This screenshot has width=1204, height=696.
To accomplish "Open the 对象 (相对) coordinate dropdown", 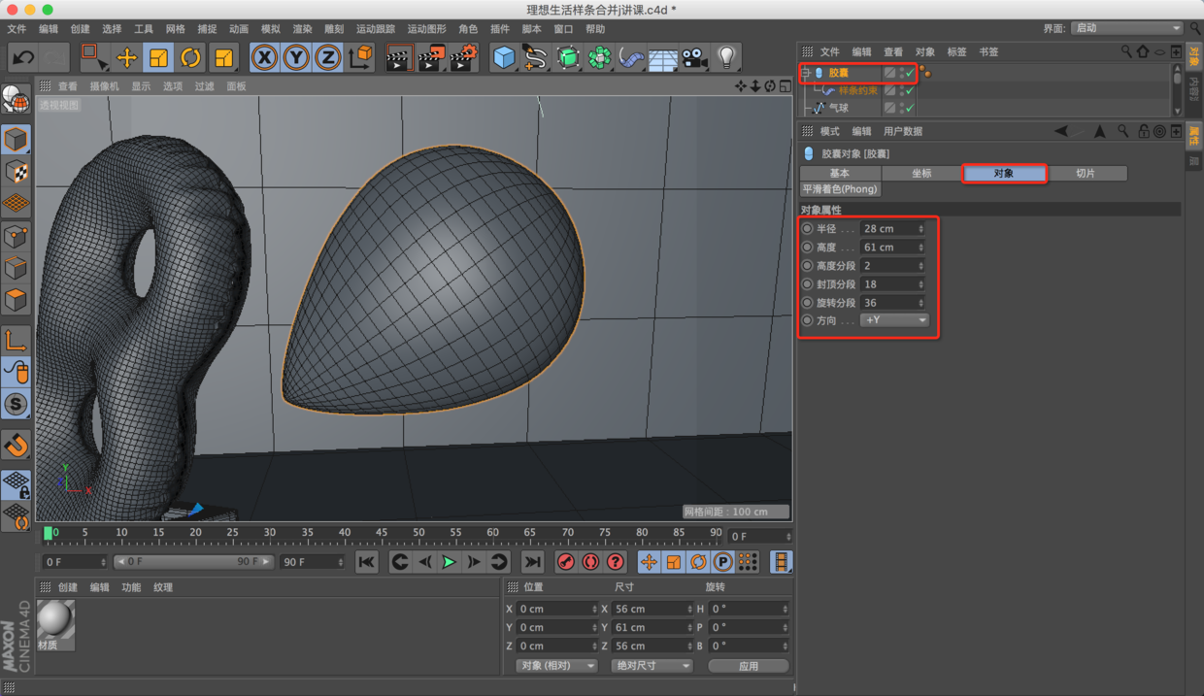I will [557, 666].
